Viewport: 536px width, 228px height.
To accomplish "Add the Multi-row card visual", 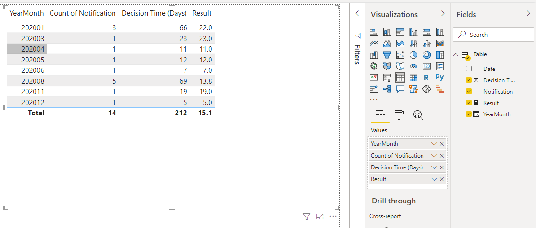I will [439, 66].
